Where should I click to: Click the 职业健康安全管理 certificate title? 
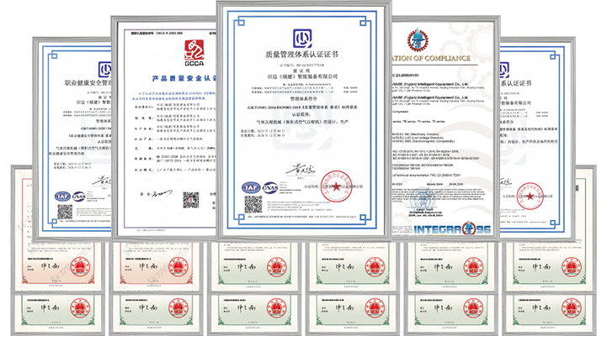pyautogui.click(x=88, y=83)
